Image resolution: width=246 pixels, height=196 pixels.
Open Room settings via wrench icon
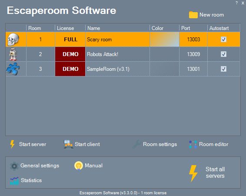pos(136,144)
